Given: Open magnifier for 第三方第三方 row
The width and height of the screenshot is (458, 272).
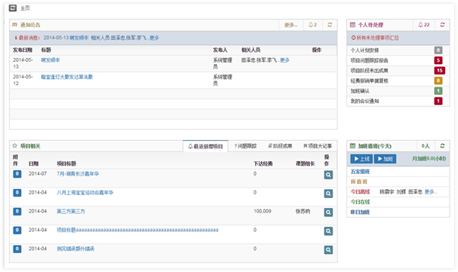Looking at the screenshot, I should point(328,212).
